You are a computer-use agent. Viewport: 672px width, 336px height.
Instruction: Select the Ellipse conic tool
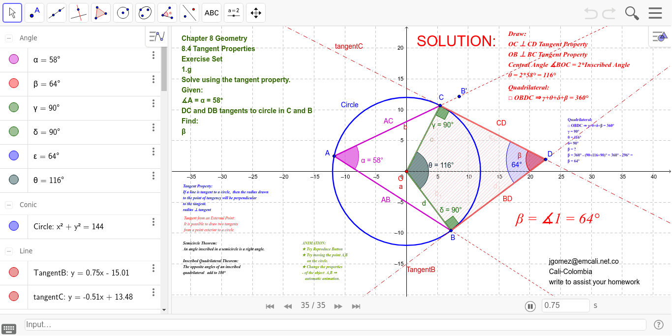pos(145,13)
